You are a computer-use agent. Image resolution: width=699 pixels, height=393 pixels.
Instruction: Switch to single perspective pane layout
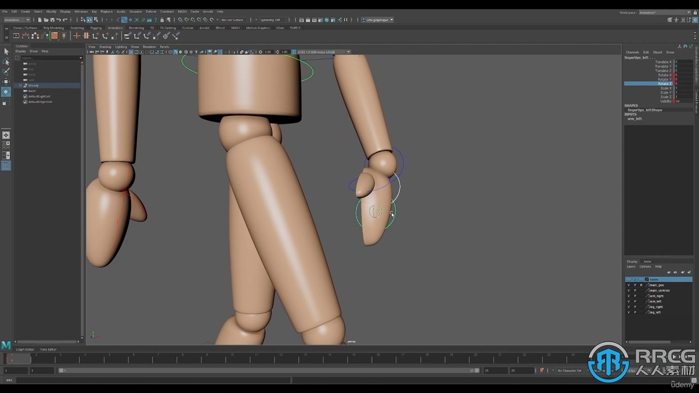click(6, 135)
